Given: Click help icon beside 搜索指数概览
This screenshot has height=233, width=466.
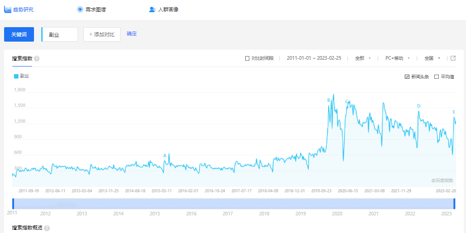Looking at the screenshot, I should coord(47,228).
